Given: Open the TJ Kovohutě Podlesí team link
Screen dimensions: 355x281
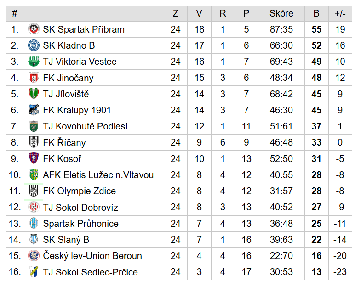Looking at the screenshot, I should click(x=86, y=126).
